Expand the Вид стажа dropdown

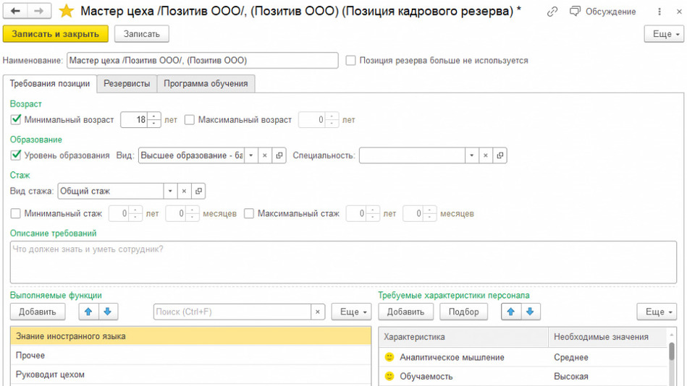pos(170,191)
